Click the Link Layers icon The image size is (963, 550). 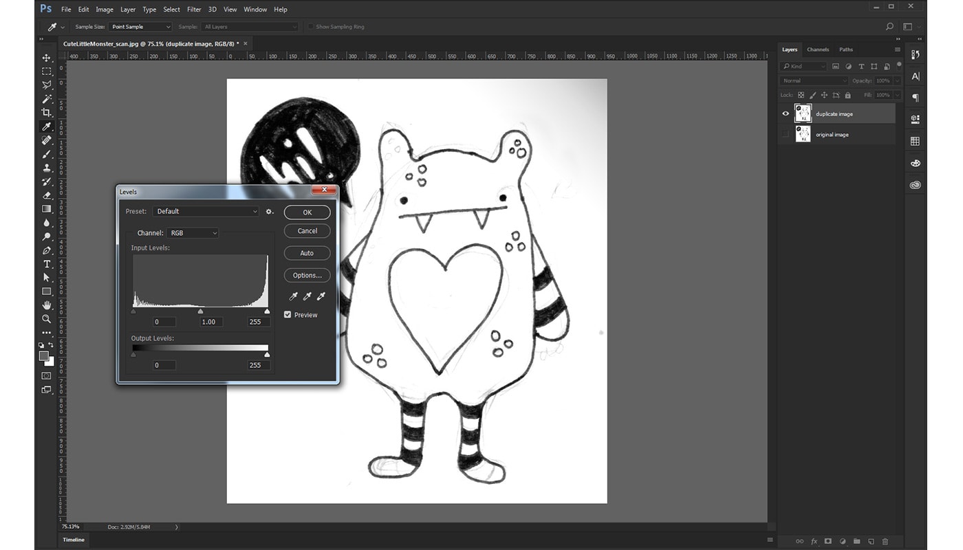pos(799,541)
